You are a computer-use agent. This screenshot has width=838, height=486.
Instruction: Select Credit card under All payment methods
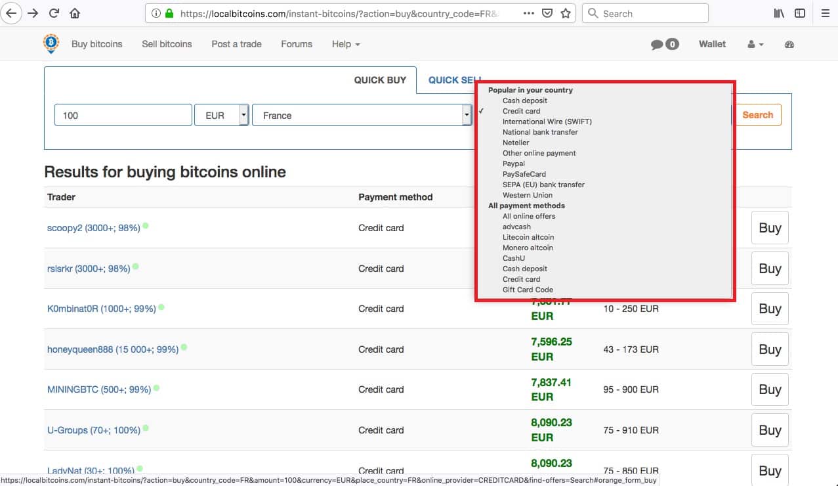click(x=521, y=279)
